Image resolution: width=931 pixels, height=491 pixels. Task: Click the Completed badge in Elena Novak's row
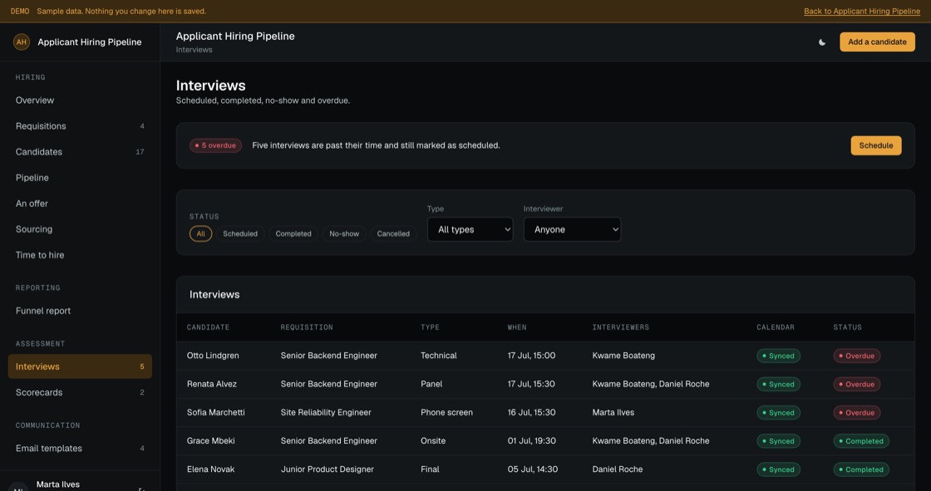[861, 469]
